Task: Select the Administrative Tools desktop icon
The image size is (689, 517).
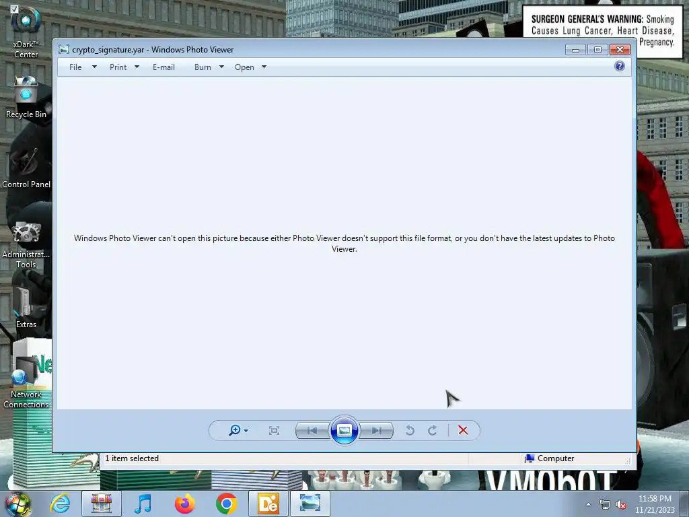Action: [x=26, y=244]
